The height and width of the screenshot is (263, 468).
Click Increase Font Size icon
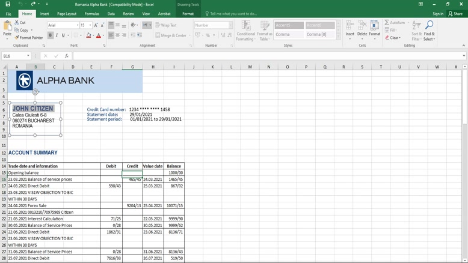point(96,25)
